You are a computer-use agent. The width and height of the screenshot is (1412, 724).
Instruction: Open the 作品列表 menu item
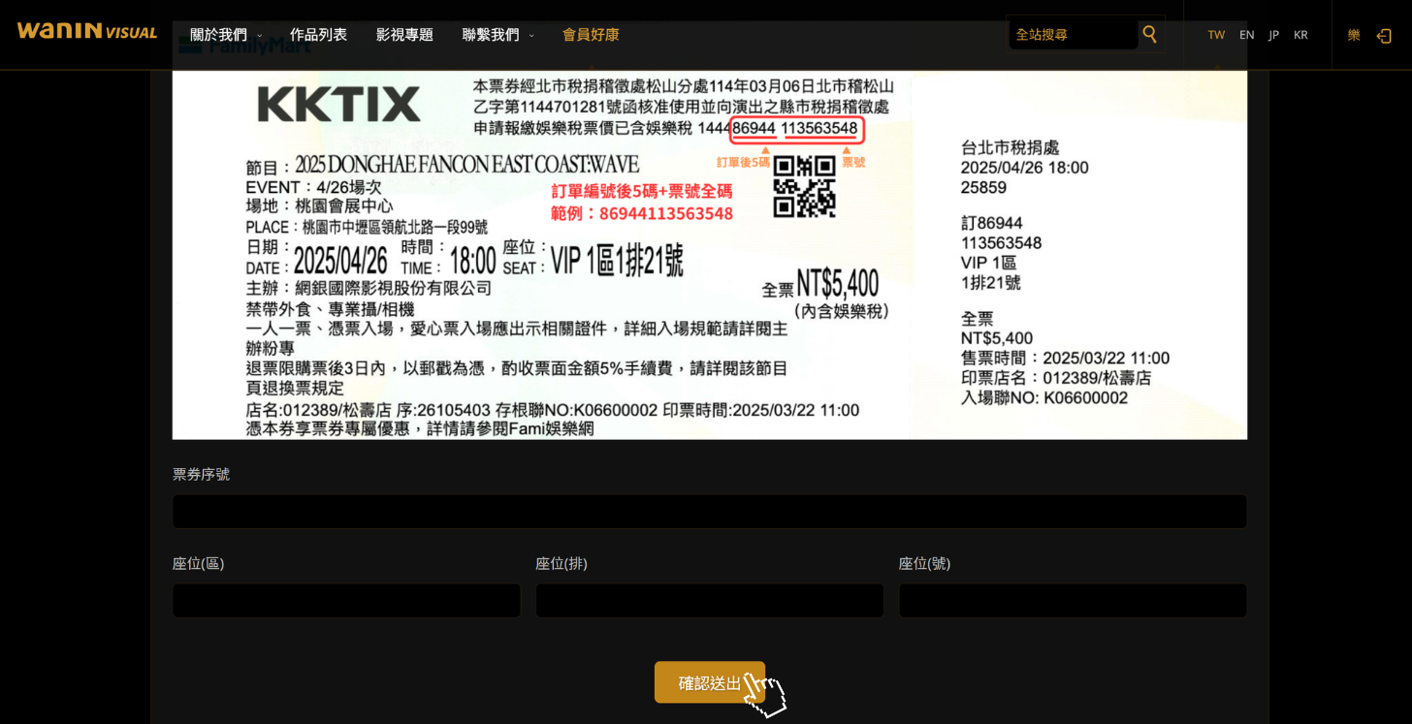pyautogui.click(x=318, y=35)
